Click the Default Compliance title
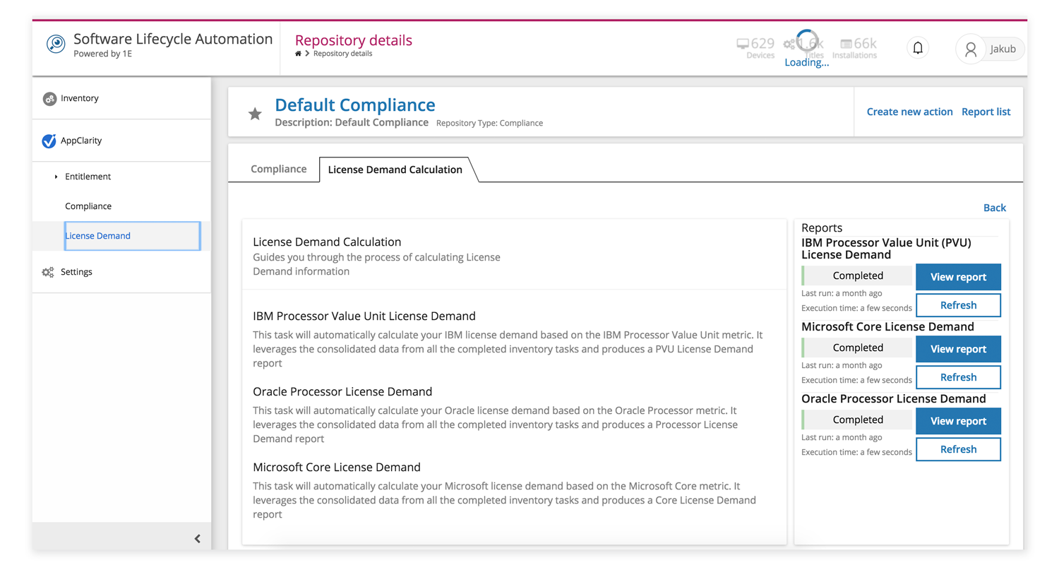1059x565 pixels. click(355, 105)
